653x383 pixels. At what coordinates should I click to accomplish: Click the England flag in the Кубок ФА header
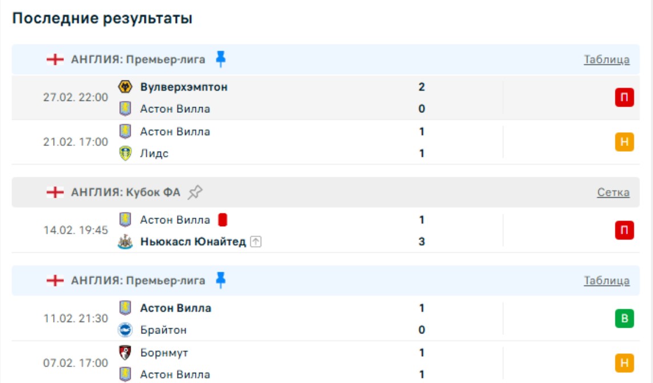55,193
